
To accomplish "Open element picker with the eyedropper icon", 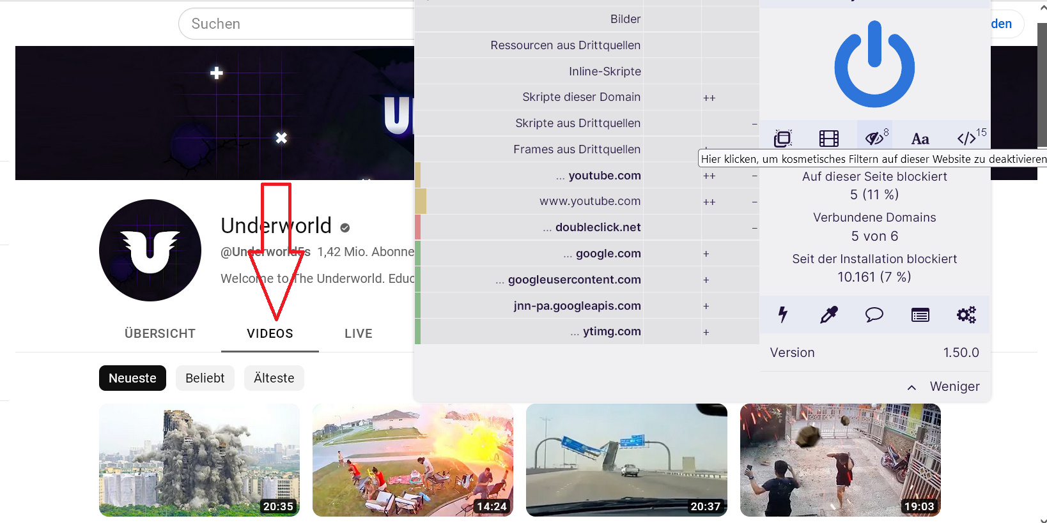I will click(829, 314).
